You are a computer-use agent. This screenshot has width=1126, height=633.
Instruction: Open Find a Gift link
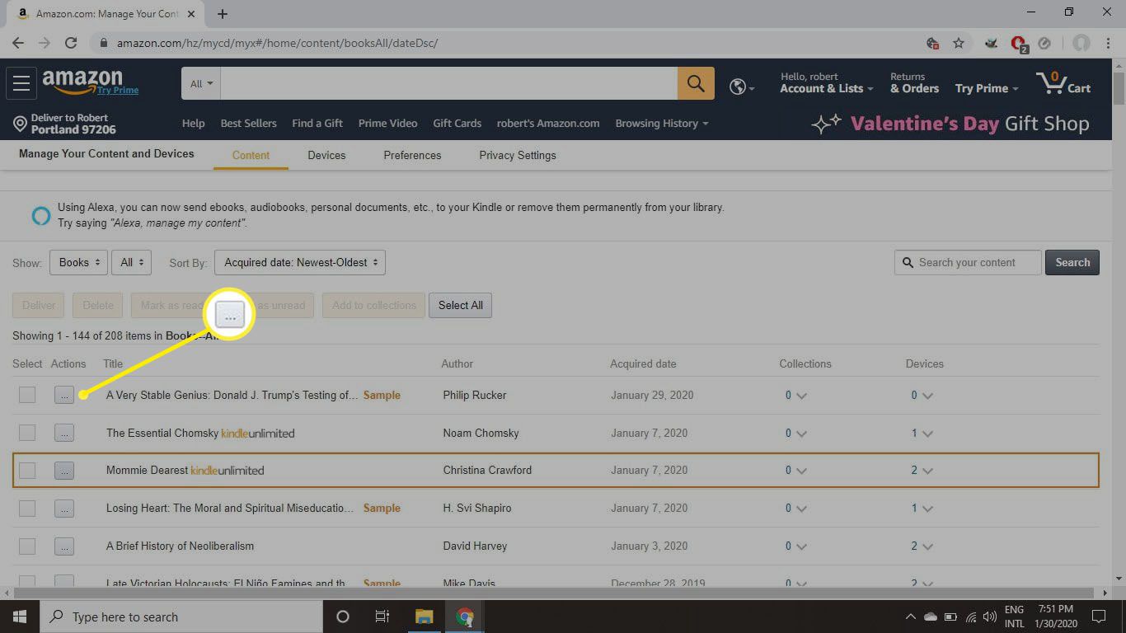317,124
